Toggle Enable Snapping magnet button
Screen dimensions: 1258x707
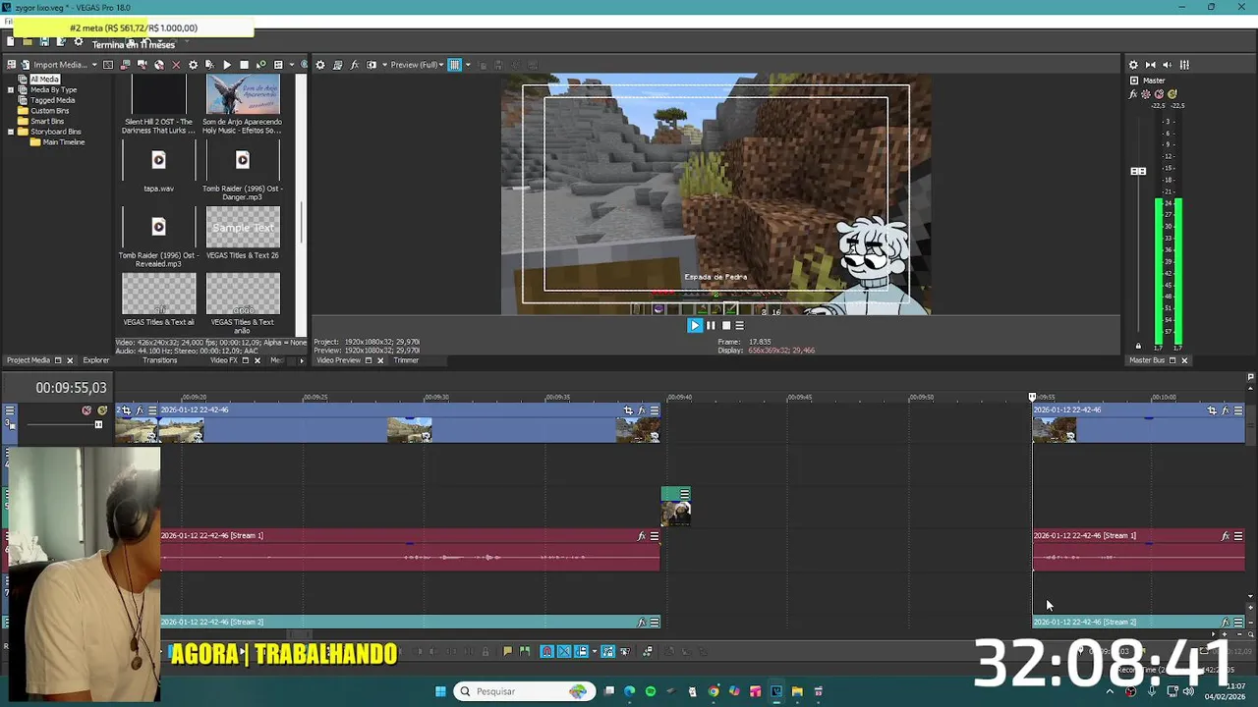(547, 651)
